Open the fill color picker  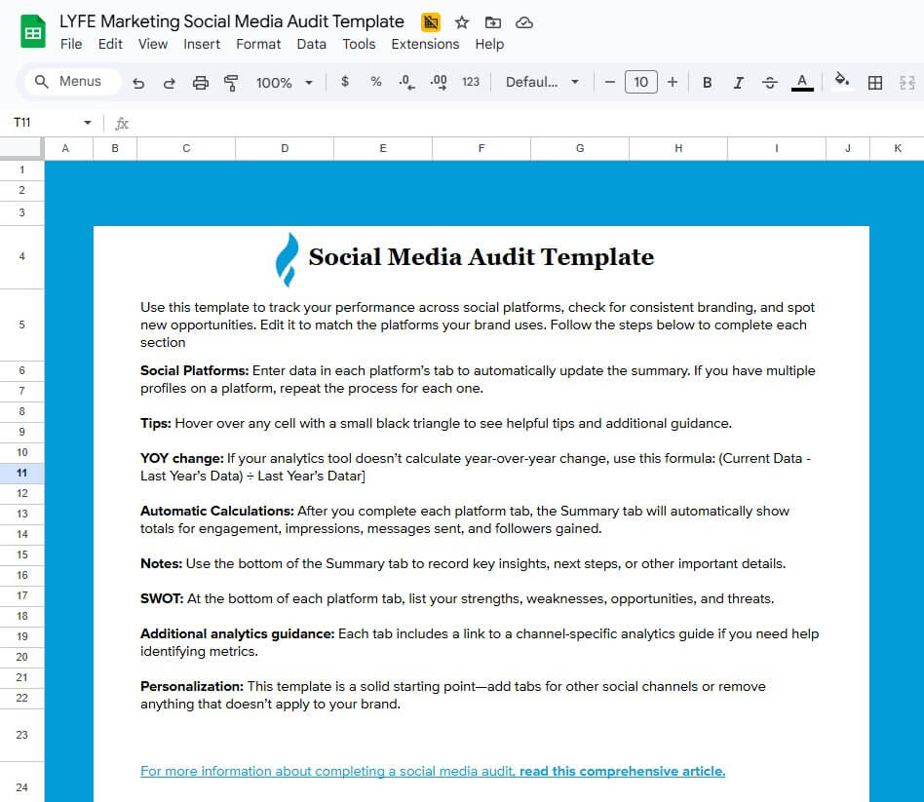(x=840, y=82)
